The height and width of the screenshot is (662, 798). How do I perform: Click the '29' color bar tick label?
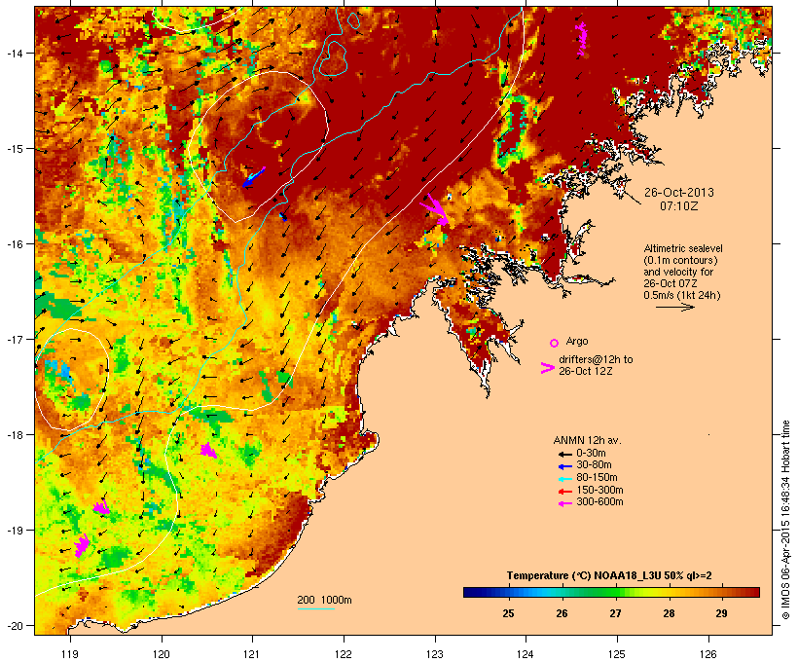[x=722, y=613]
